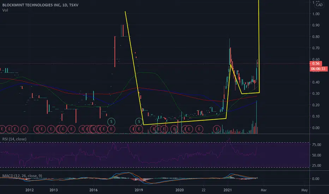Select the Vol indicator label
The width and height of the screenshot is (329, 194).
(x=5, y=10)
